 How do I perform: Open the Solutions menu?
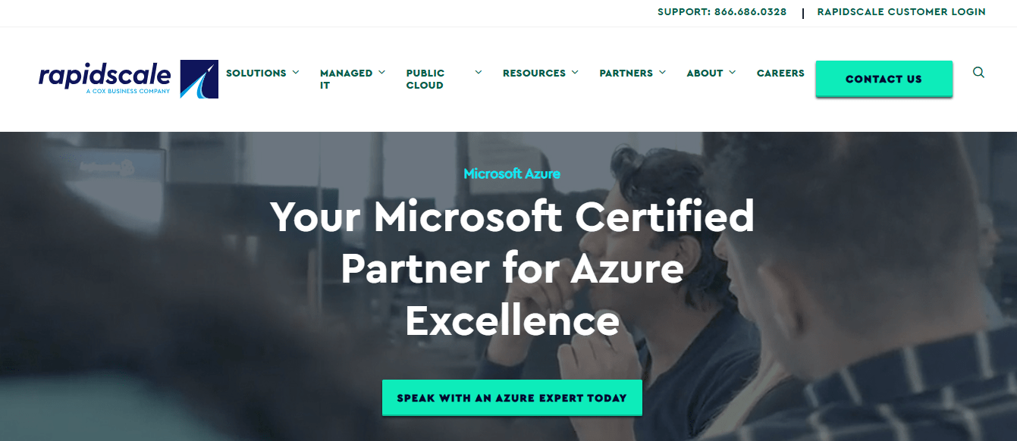click(x=256, y=73)
